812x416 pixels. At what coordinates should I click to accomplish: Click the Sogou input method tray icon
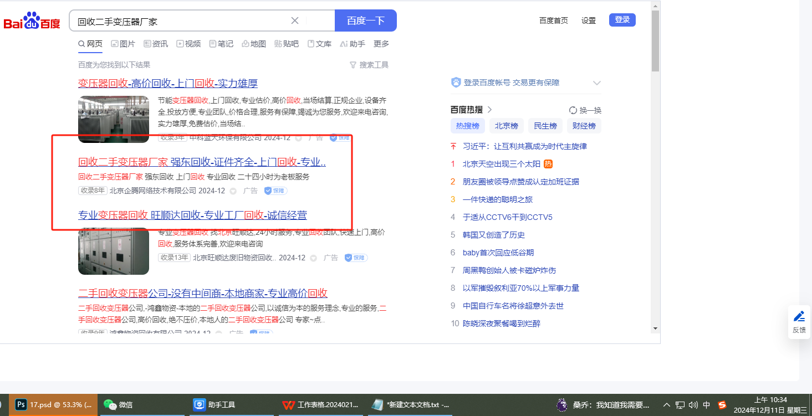point(722,405)
